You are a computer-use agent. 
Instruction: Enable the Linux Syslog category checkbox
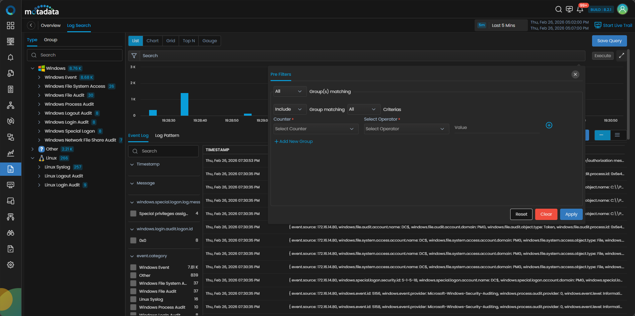pos(133,299)
